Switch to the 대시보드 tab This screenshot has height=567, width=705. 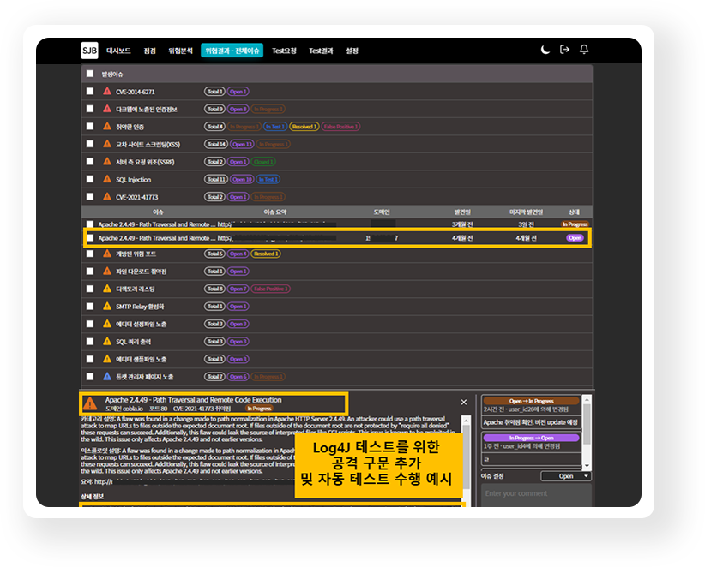coord(119,51)
